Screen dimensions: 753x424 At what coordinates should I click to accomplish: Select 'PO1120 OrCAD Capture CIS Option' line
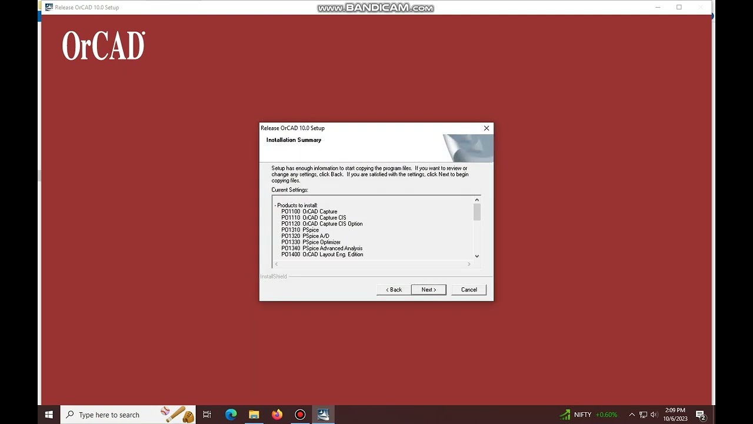click(322, 224)
